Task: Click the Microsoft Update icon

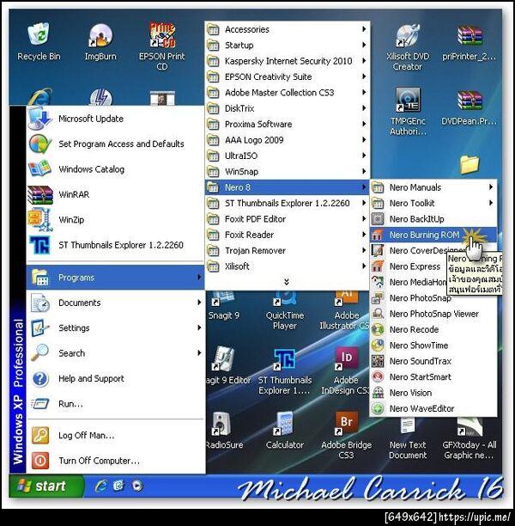Action: pos(40,119)
